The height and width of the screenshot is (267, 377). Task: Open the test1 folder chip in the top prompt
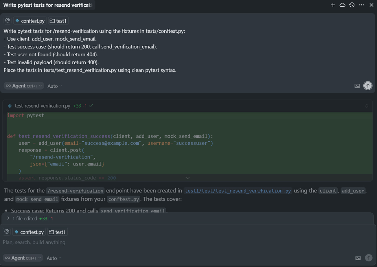click(58, 21)
